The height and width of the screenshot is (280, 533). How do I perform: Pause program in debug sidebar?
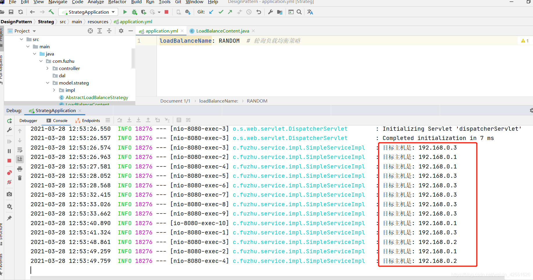9,151
